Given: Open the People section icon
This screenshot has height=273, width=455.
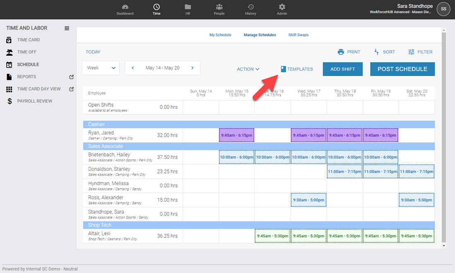Looking at the screenshot, I should pos(219,7).
